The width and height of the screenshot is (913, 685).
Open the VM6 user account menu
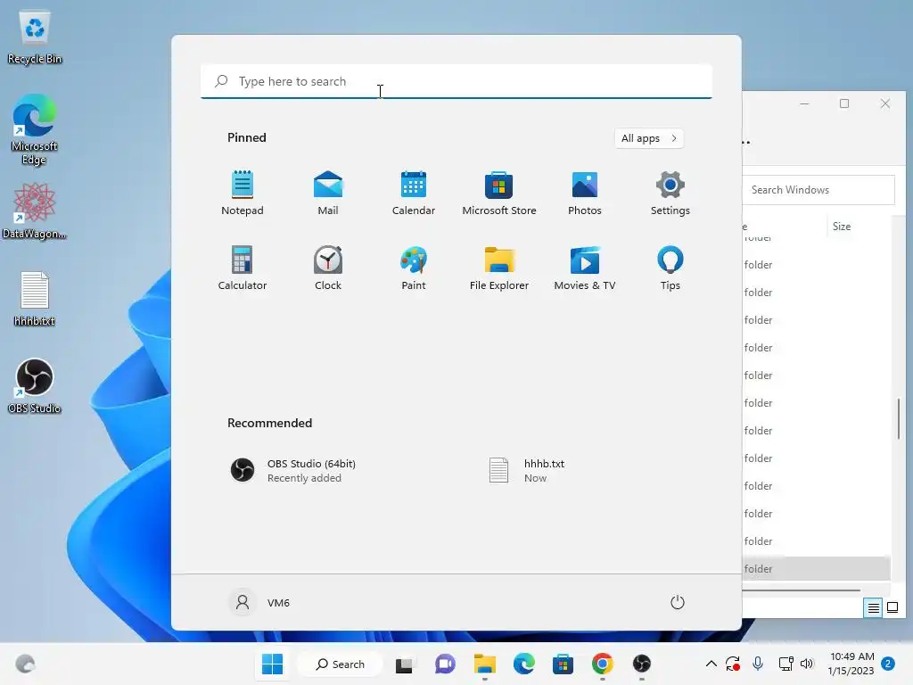tap(260, 602)
